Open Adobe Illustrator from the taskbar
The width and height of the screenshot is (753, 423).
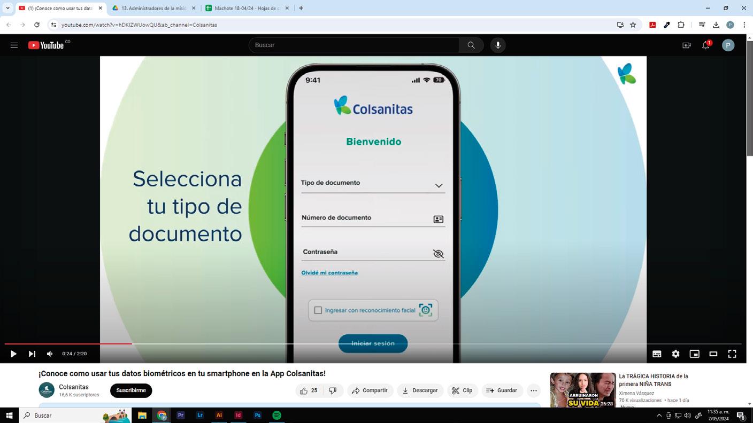(x=219, y=416)
